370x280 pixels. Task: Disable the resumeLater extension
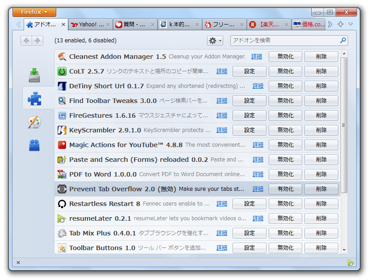pyautogui.click(x=285, y=218)
